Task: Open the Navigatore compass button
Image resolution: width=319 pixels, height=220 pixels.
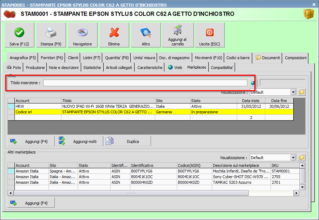Action: [83, 35]
